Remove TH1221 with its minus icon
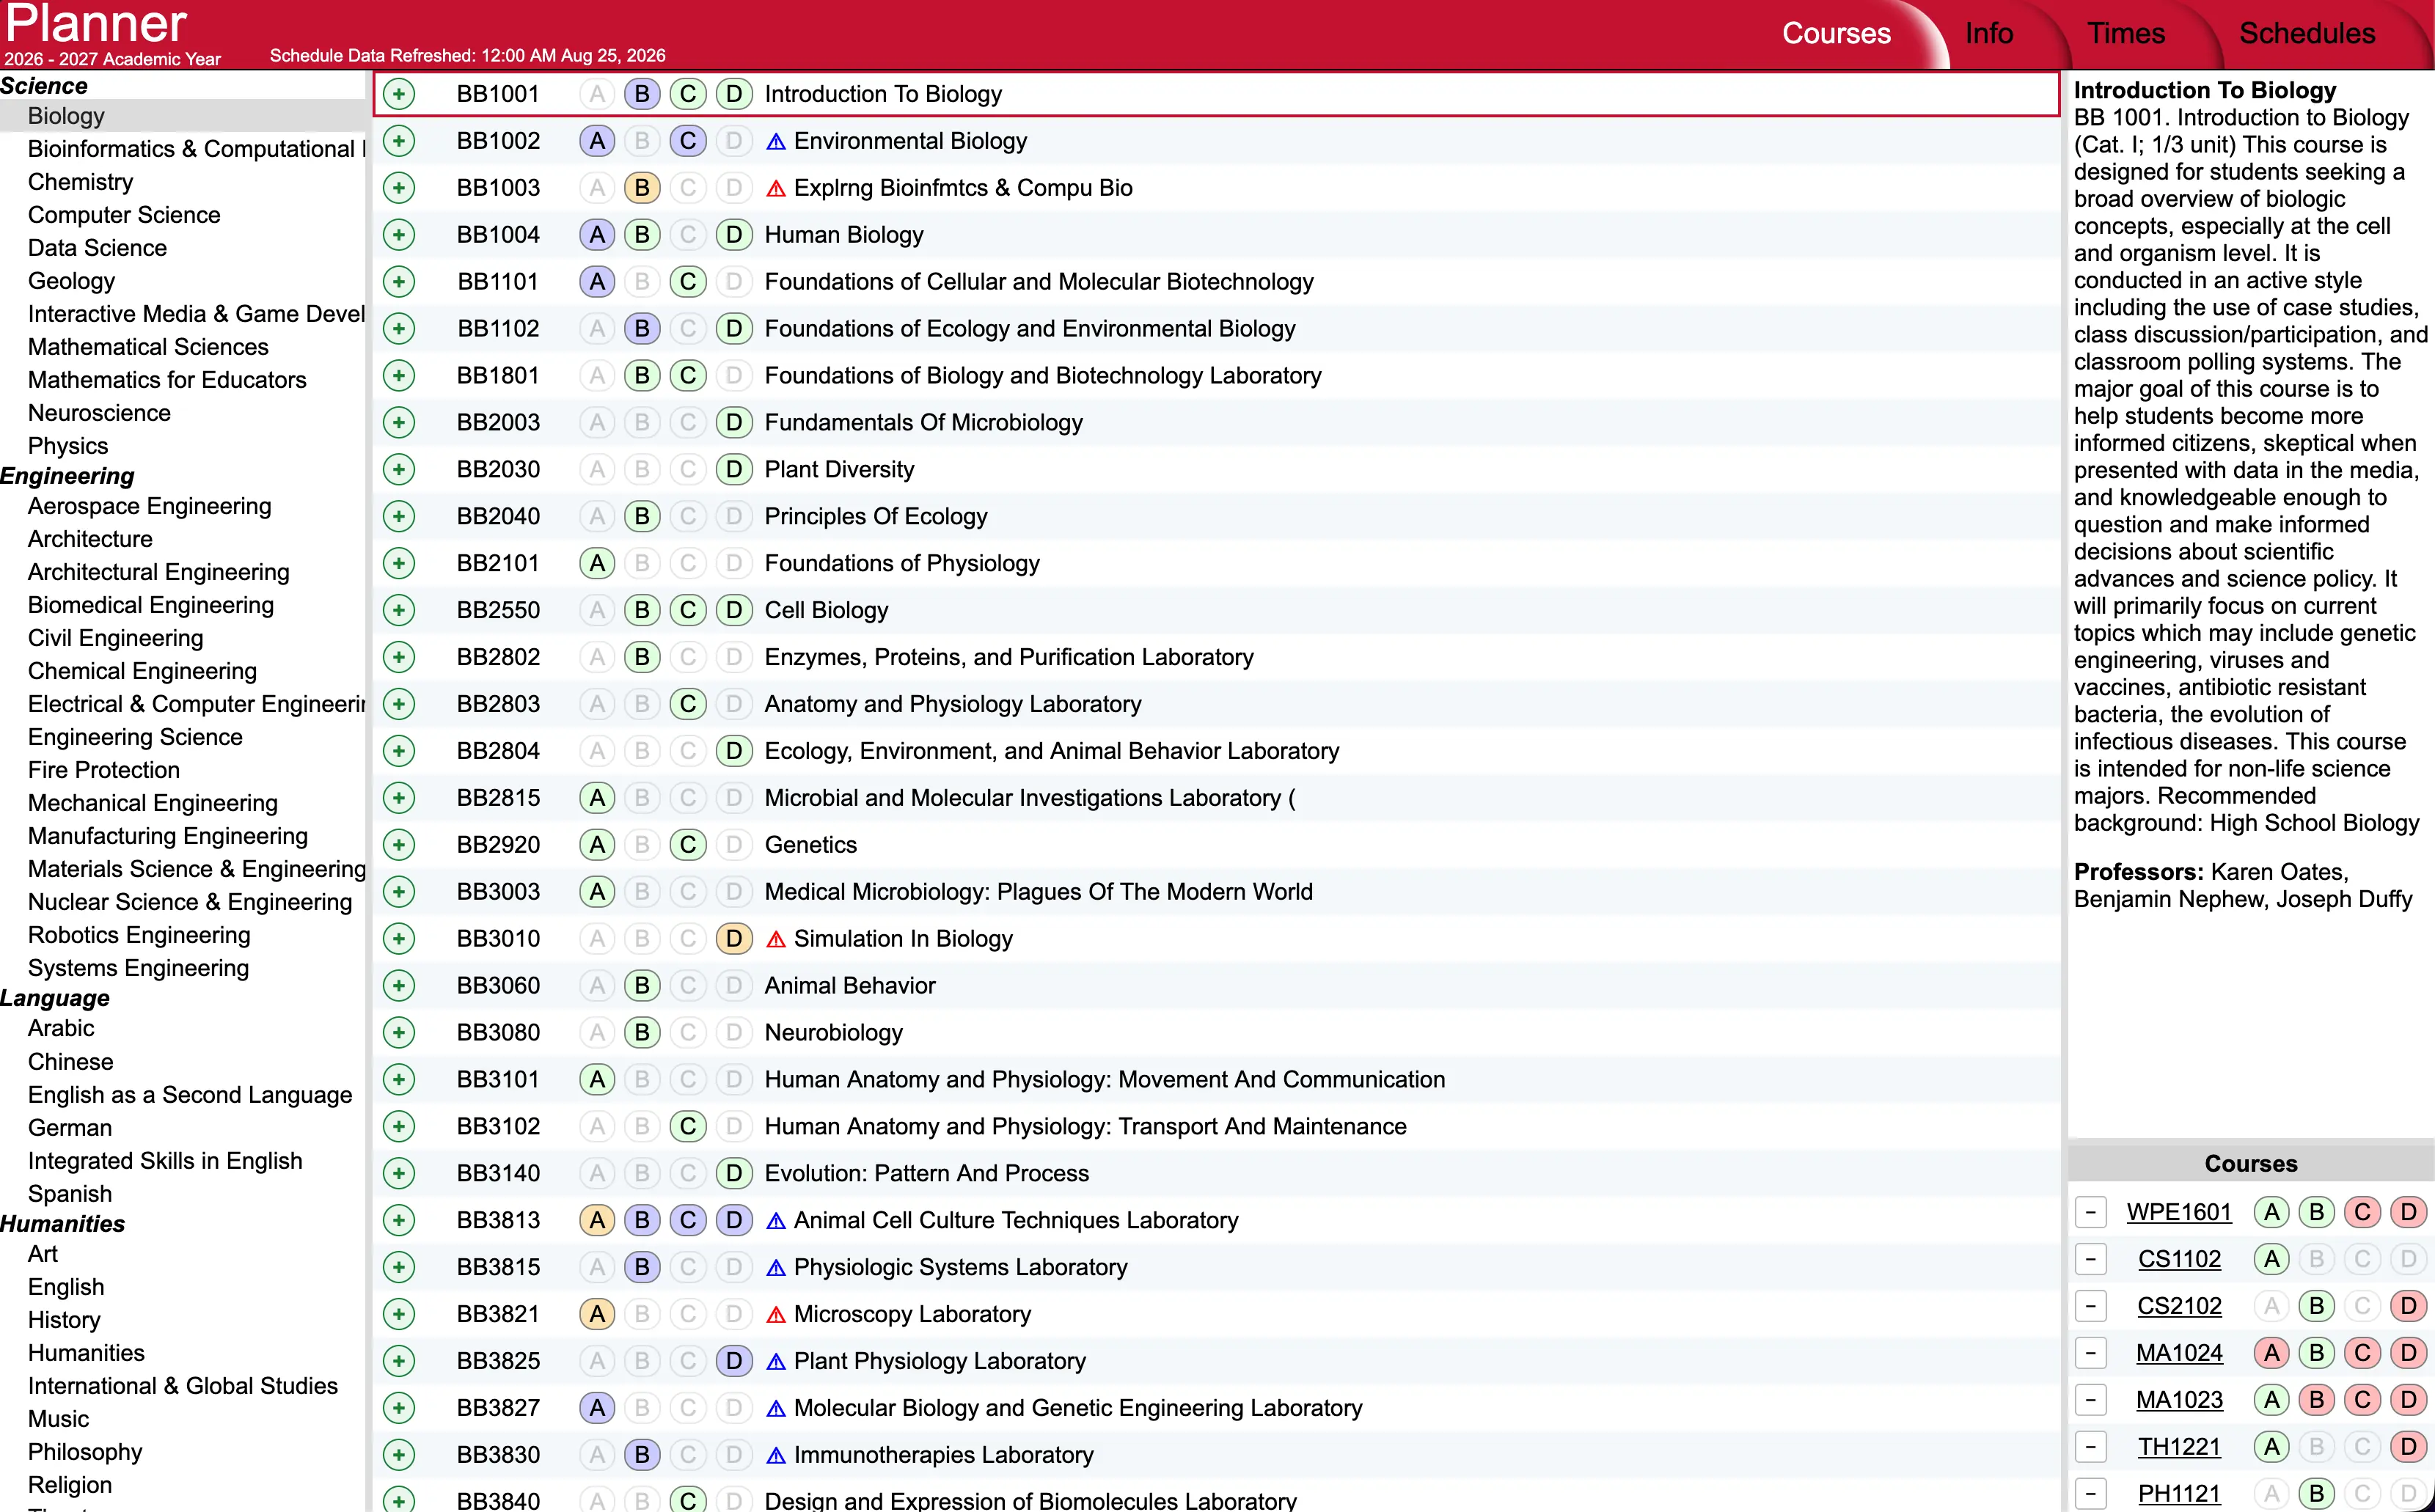The image size is (2435, 1512). click(x=2091, y=1447)
